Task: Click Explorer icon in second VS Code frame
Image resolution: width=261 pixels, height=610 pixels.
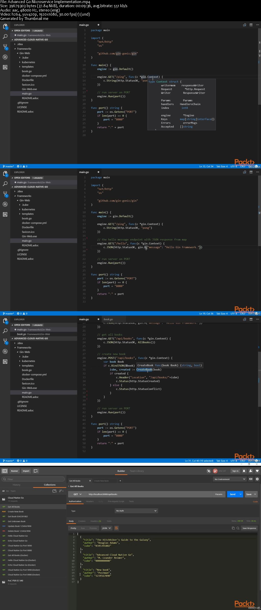Action: pyautogui.click(x=5, y=174)
